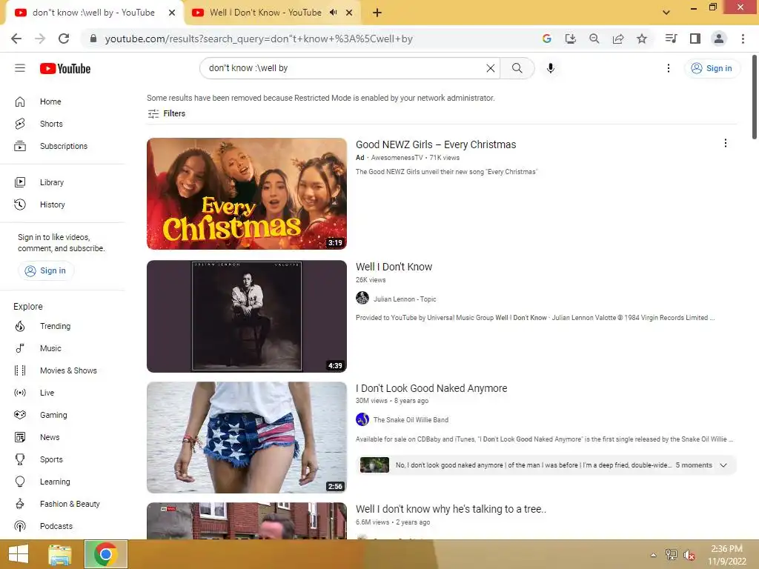Close the don"t know :\well by tab
Image resolution: width=759 pixels, height=569 pixels.
coord(172,13)
